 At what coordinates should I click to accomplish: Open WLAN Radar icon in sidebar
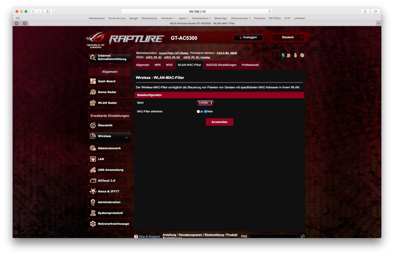(93, 103)
